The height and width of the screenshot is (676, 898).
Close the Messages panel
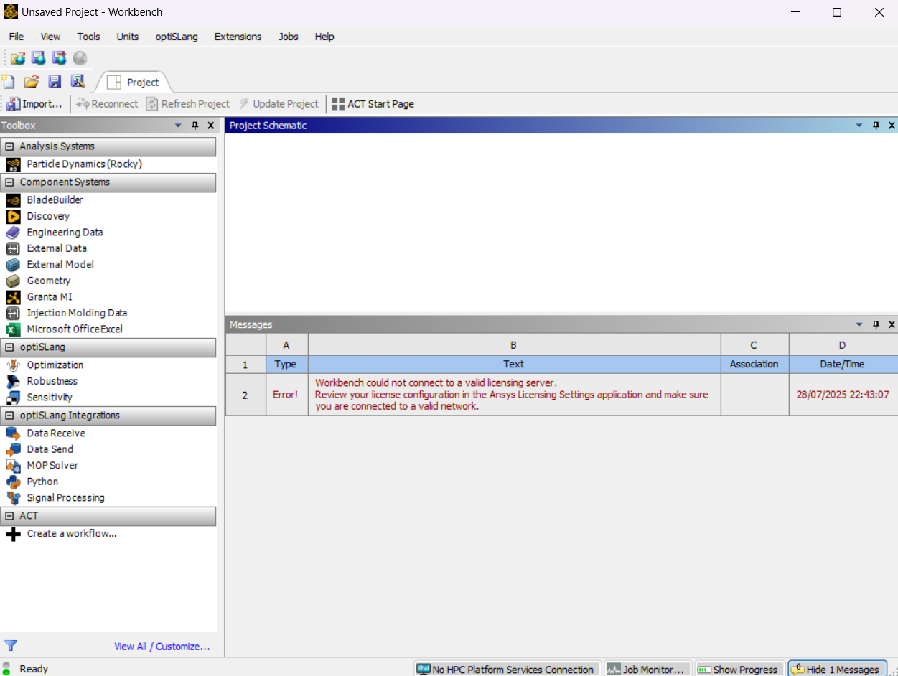pyautogui.click(x=892, y=324)
